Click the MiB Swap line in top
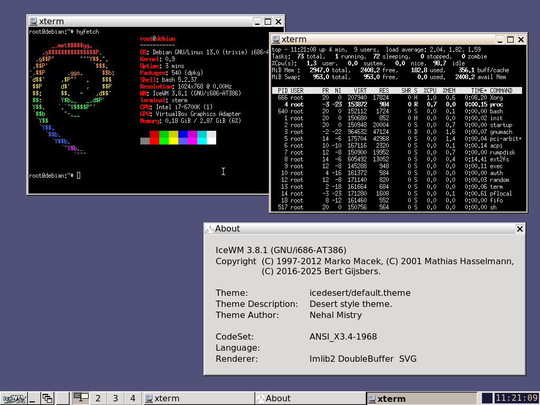The image size is (540, 405). tap(389, 77)
